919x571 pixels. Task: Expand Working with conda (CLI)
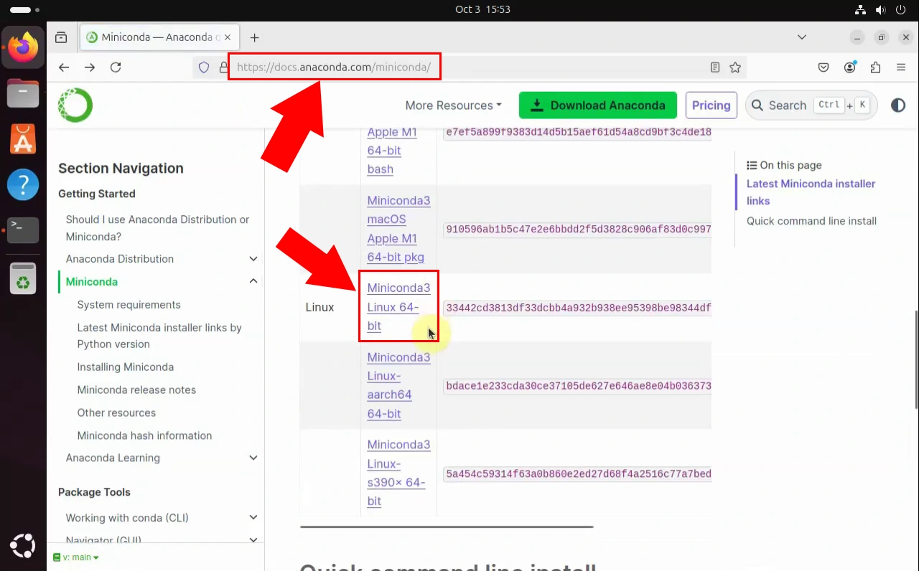pos(253,518)
